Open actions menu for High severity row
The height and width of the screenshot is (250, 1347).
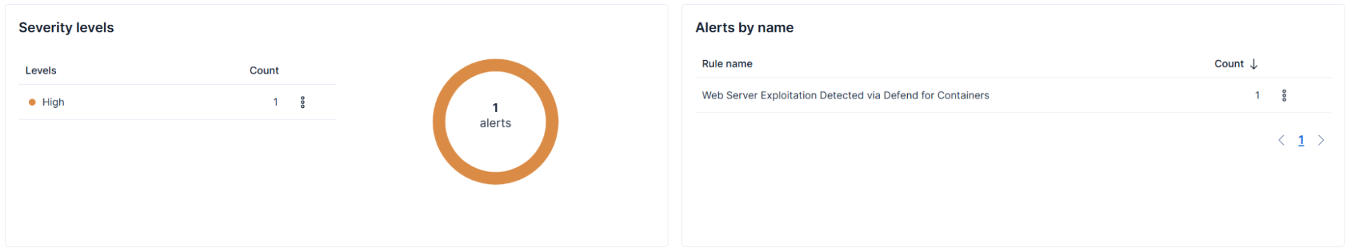pos(303,102)
